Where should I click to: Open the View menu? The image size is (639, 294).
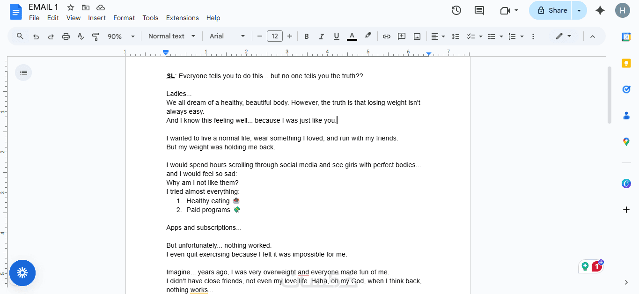pyautogui.click(x=73, y=18)
